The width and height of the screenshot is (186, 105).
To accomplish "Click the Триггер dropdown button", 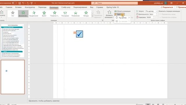I will [x=119, y=14].
